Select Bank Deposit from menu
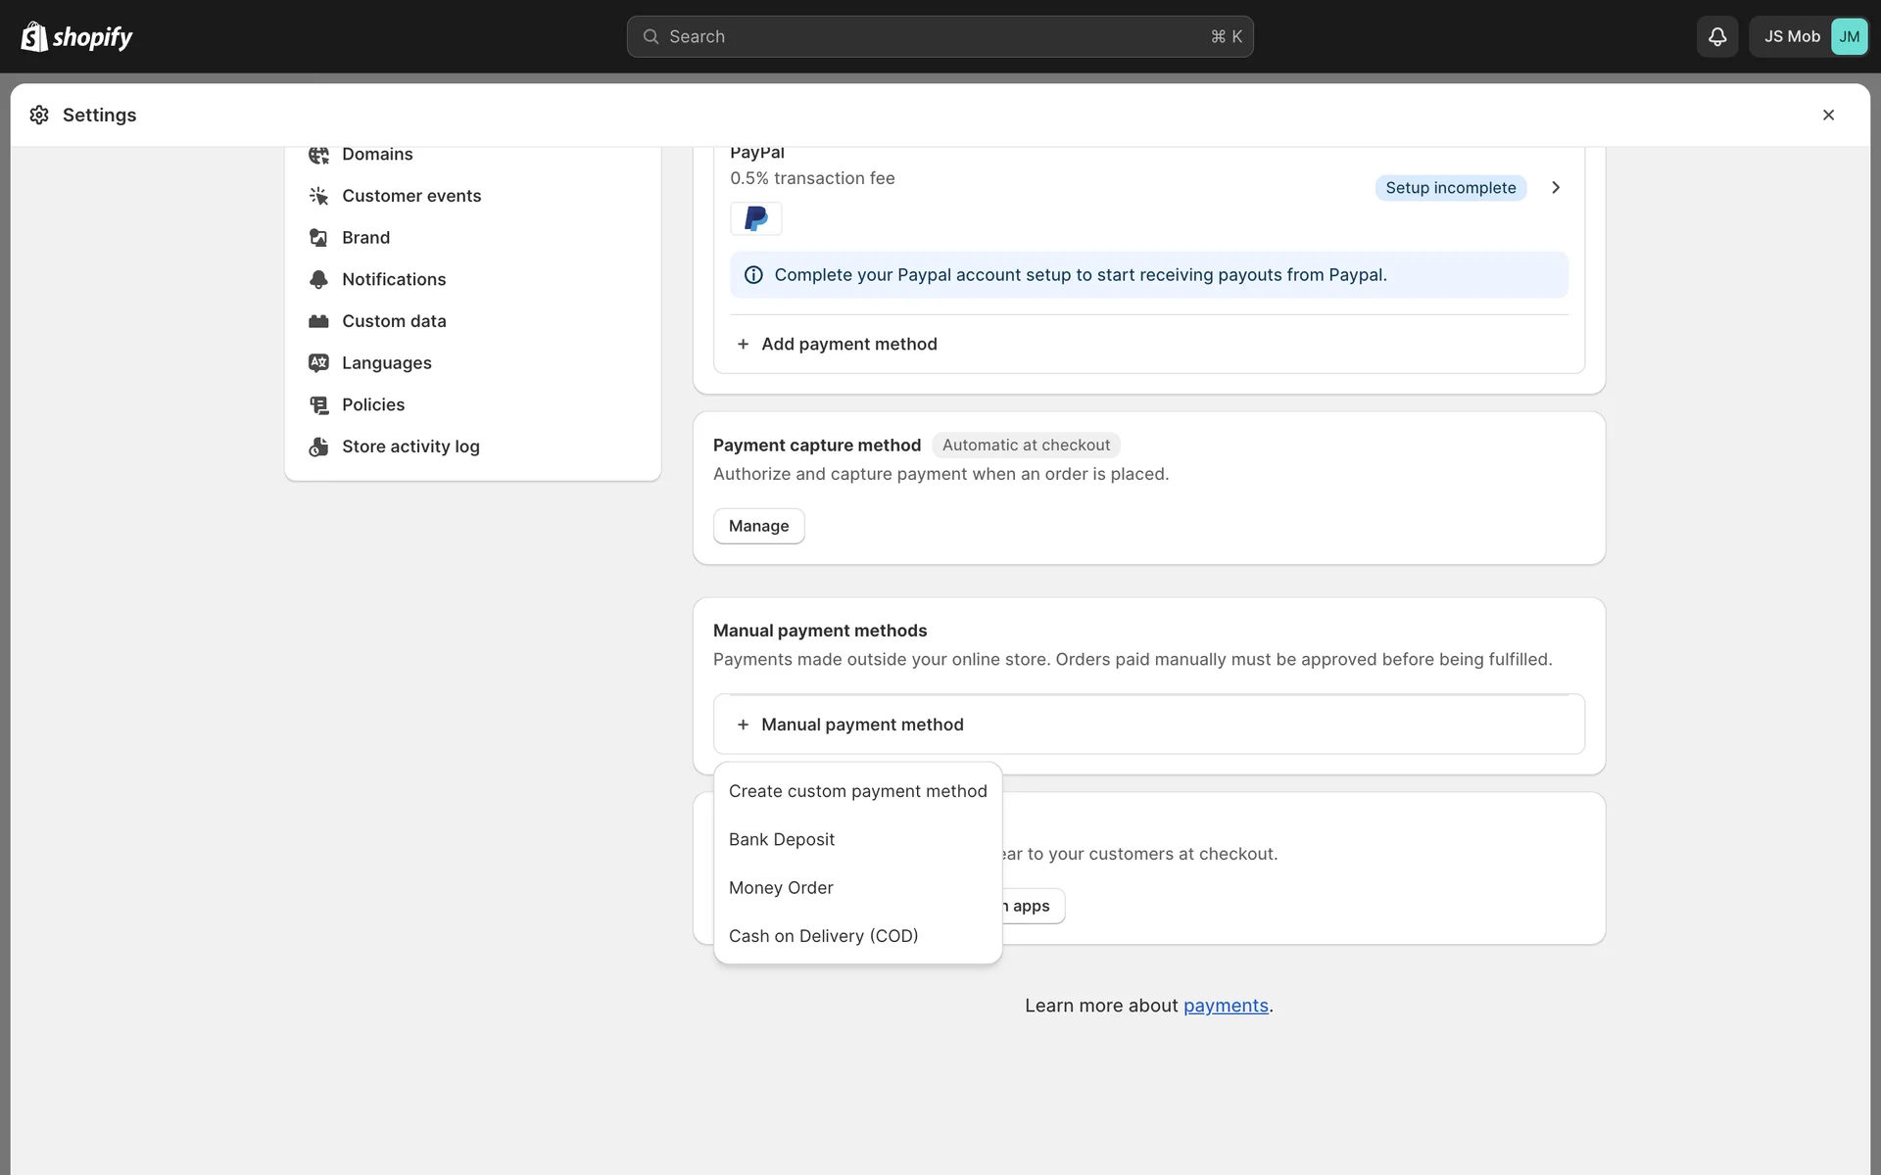 (x=782, y=839)
